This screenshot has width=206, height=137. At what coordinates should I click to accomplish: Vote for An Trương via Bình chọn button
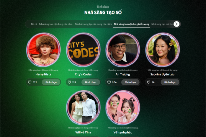pos(130,82)
